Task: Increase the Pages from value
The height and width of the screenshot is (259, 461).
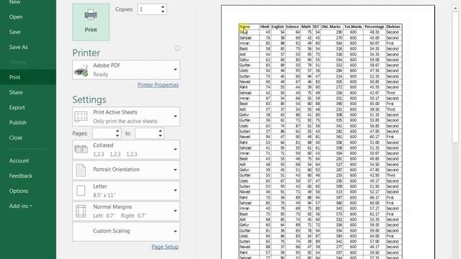Action: click(117, 131)
